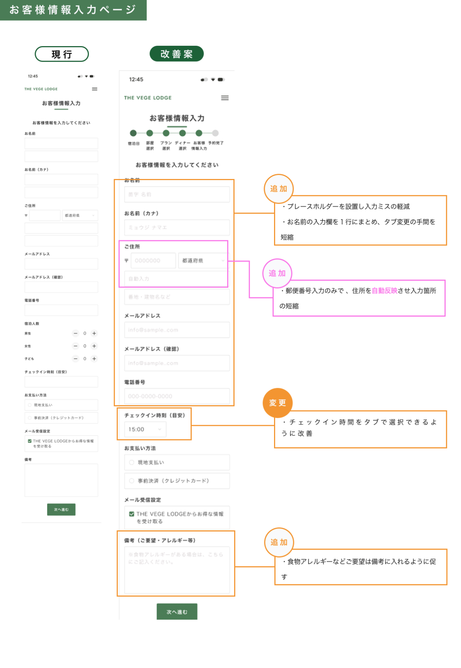The height and width of the screenshot is (668, 461).
Task: Click the minus icon for 男性 guest count
Action: (x=76, y=333)
